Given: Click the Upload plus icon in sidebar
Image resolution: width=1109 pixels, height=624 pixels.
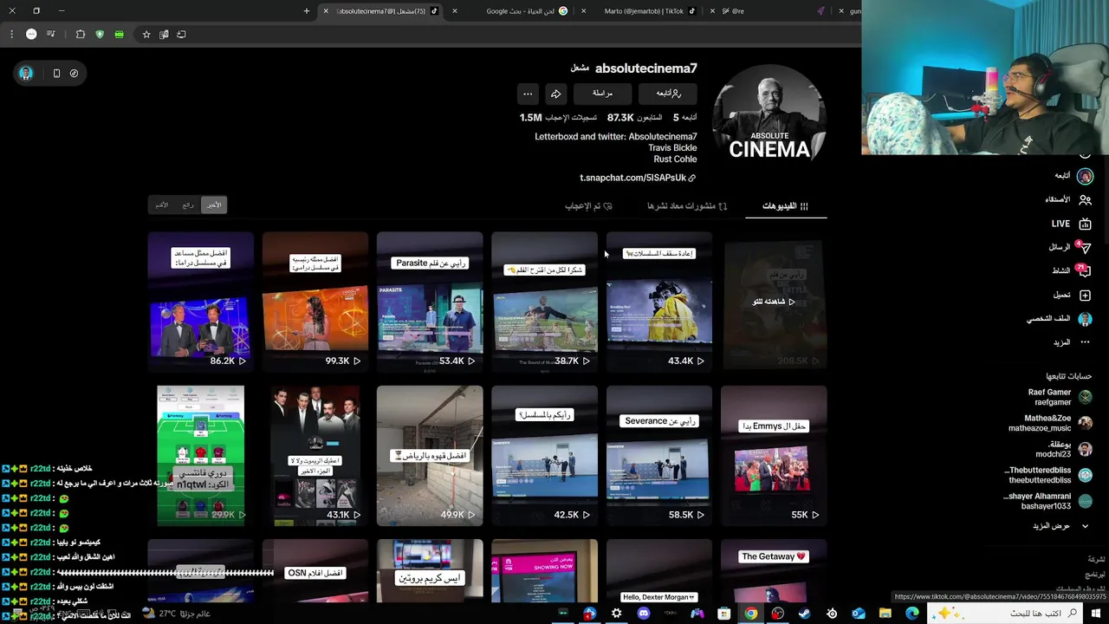Looking at the screenshot, I should [x=1085, y=295].
